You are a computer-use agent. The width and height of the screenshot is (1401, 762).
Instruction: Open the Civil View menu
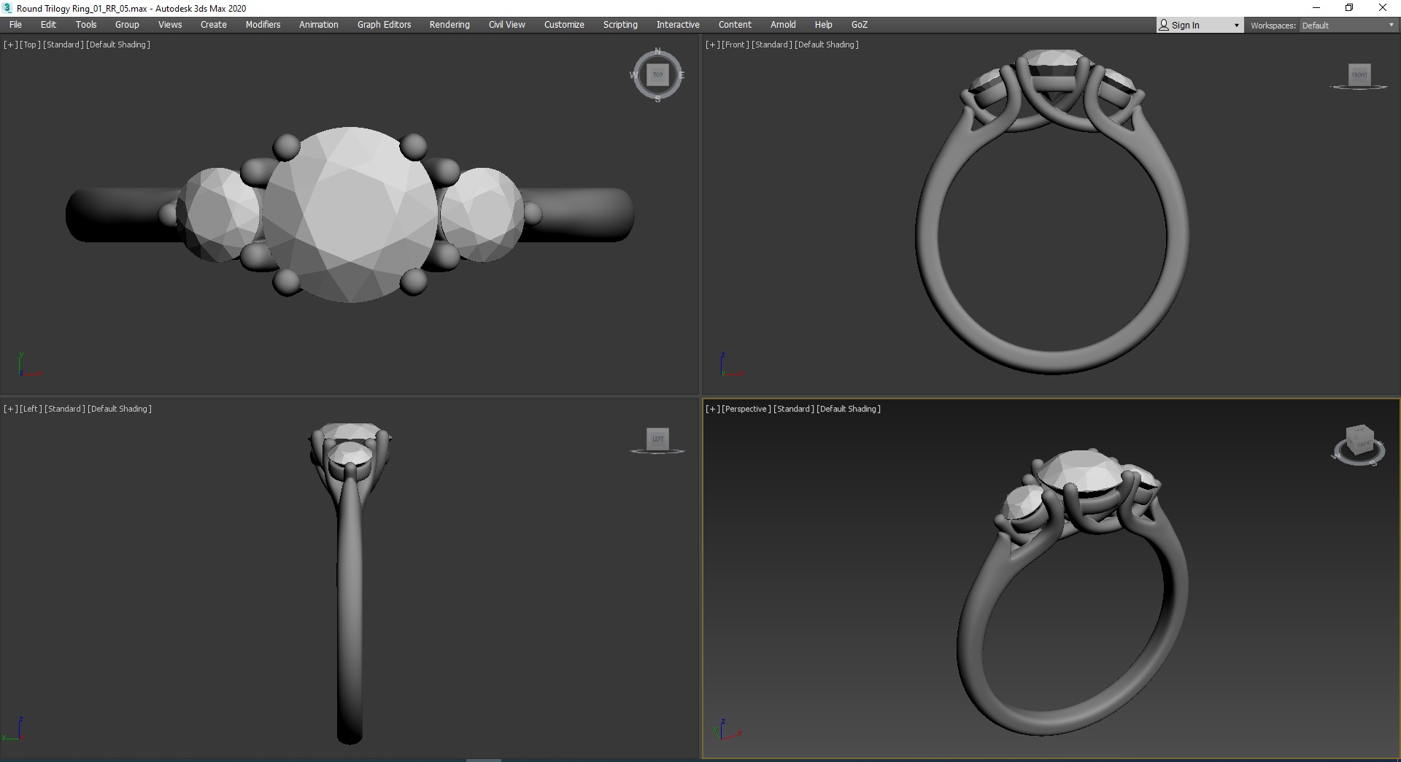click(507, 25)
